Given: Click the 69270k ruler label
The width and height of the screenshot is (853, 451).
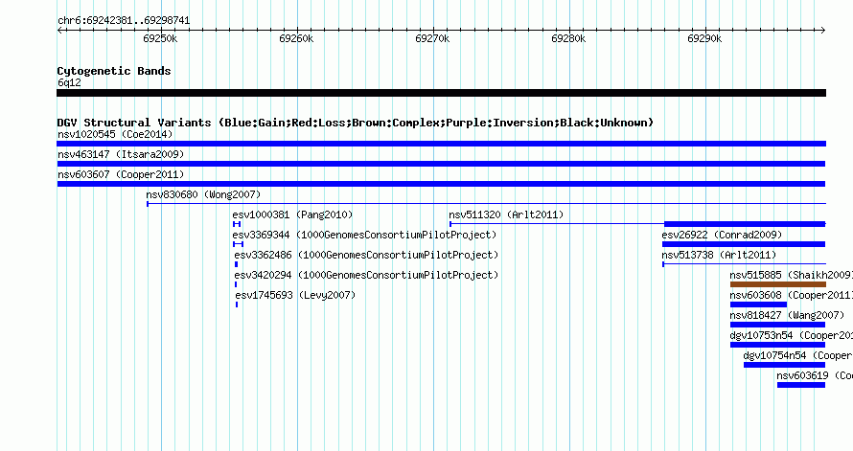Looking at the screenshot, I should click(x=432, y=38).
